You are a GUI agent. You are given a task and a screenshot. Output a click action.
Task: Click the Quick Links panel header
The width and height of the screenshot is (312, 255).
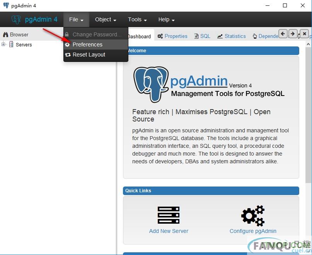pos(211,191)
